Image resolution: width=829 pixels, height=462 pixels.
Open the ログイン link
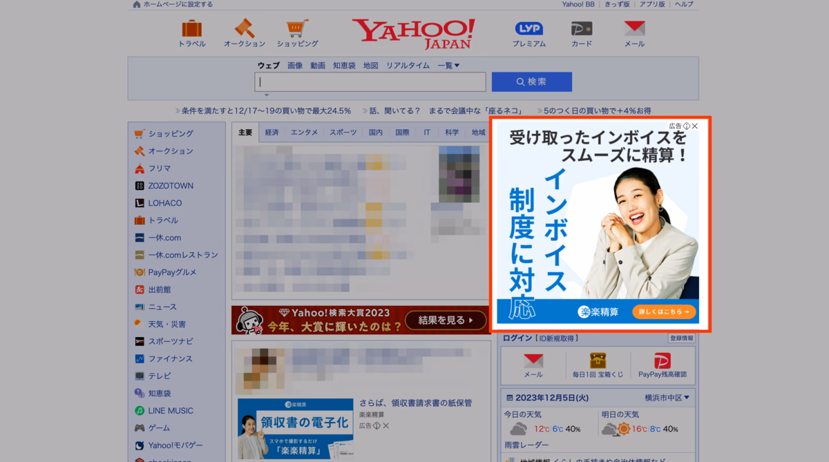(517, 338)
